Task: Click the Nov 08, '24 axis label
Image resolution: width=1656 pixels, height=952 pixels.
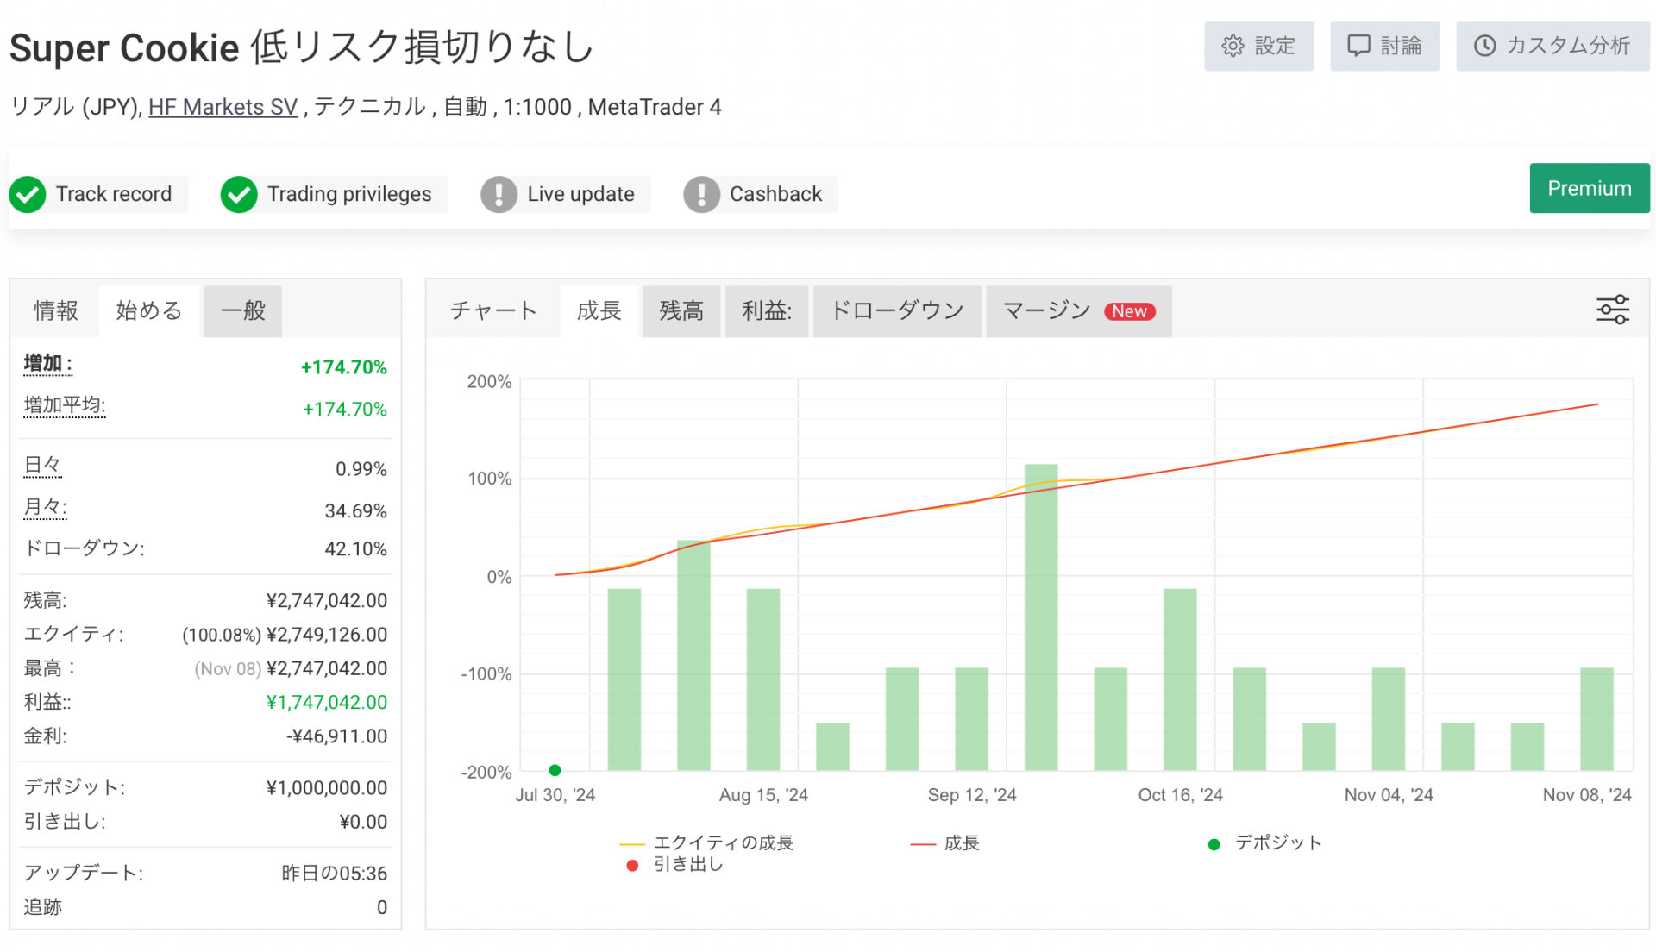Action: 1587,795
